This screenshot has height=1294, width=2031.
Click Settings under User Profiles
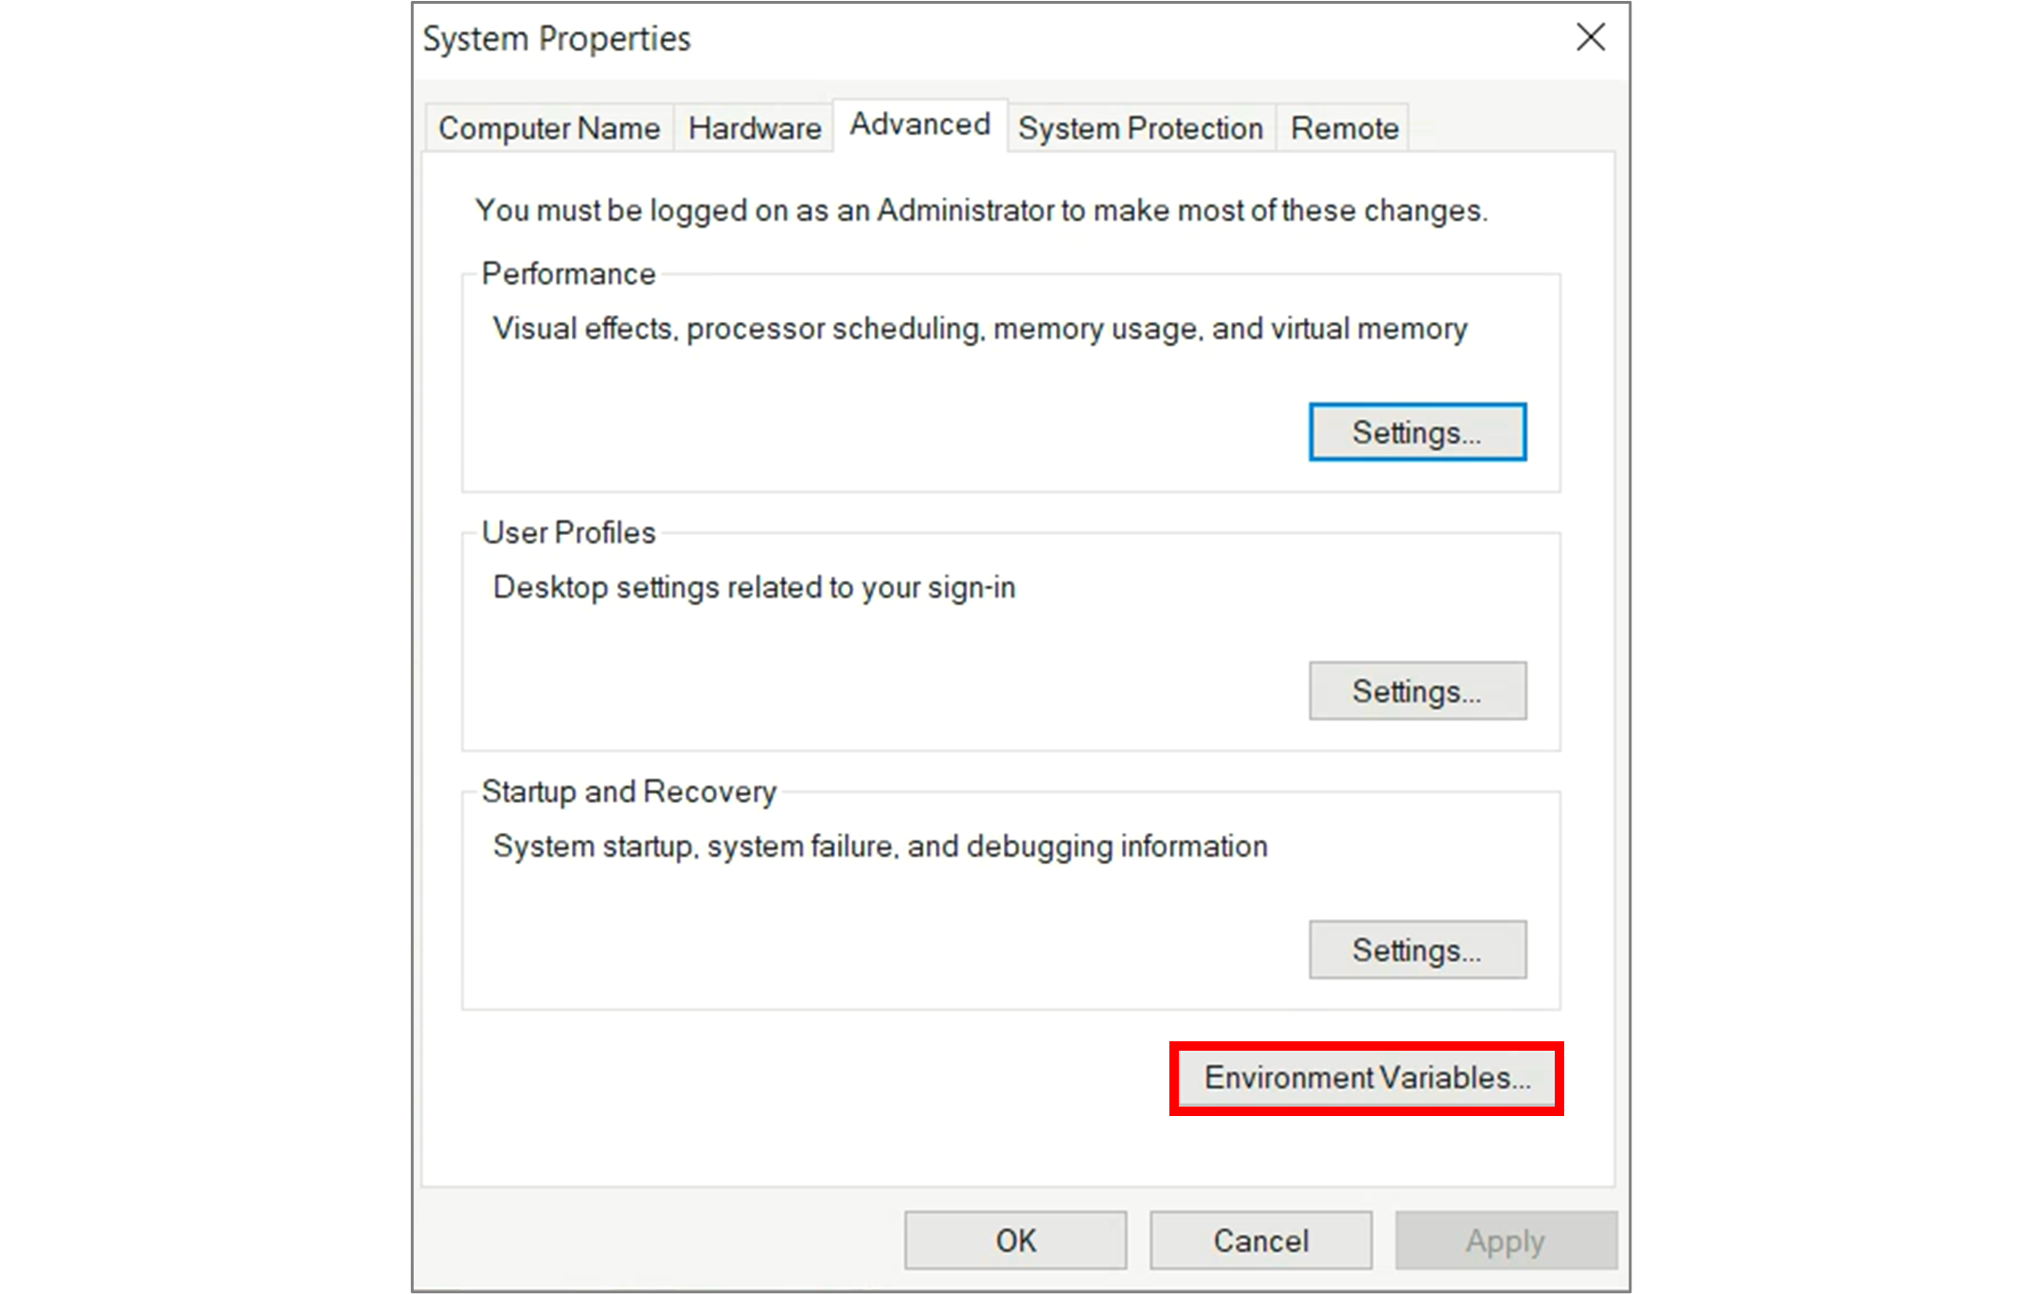[1416, 691]
